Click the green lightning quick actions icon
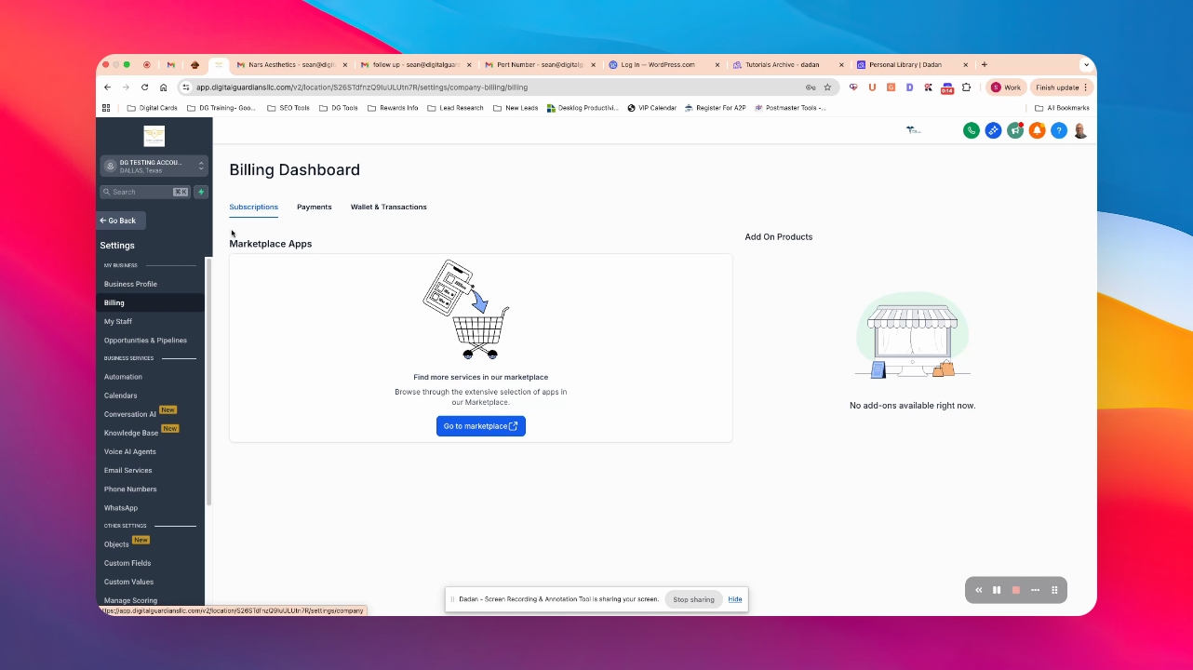 tap(201, 192)
